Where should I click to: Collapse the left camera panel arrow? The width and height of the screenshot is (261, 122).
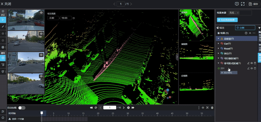(x=46, y=52)
